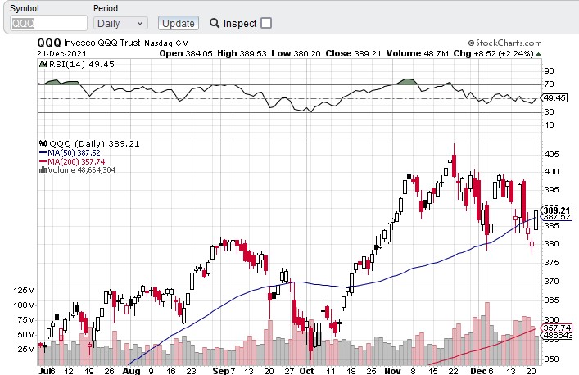Click the MA(50) 387.52 legend text

[74, 152]
